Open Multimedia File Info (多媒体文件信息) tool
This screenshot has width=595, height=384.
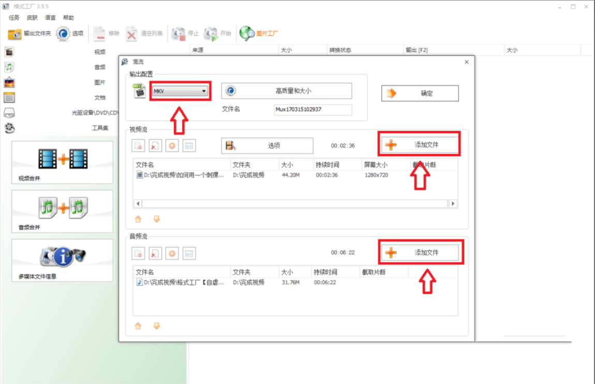click(62, 260)
